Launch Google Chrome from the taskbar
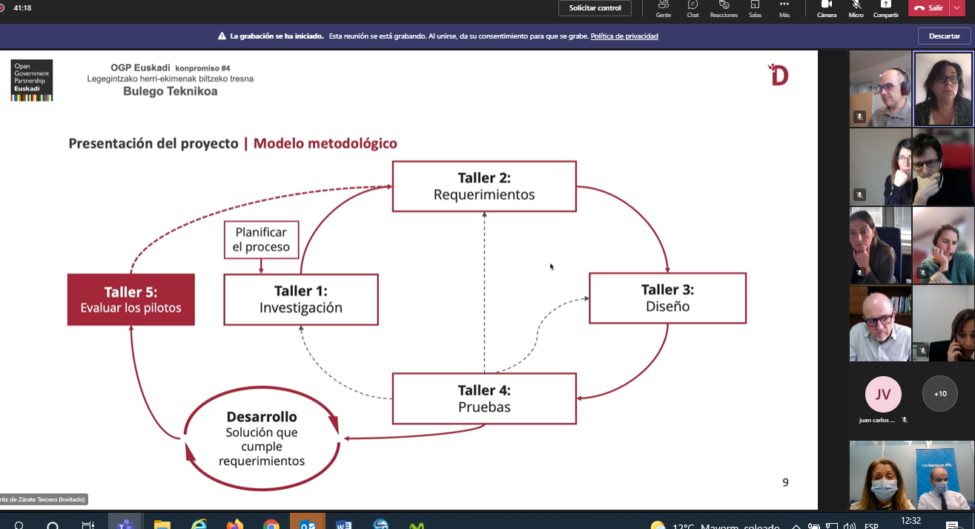This screenshot has width=975, height=529. 271,524
